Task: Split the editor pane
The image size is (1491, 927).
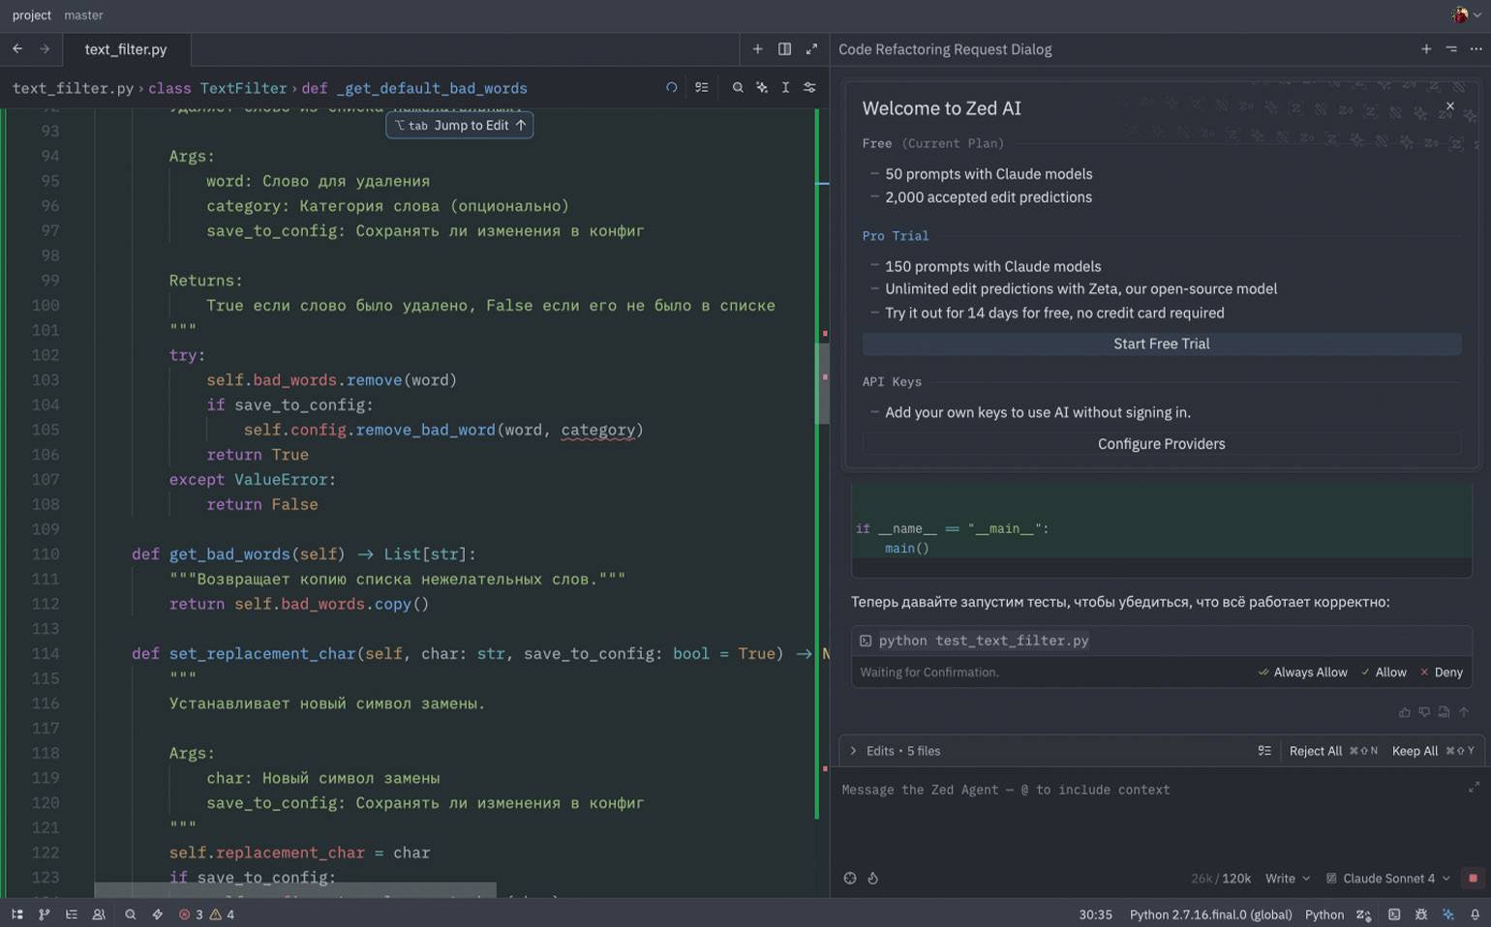Action: click(x=784, y=48)
